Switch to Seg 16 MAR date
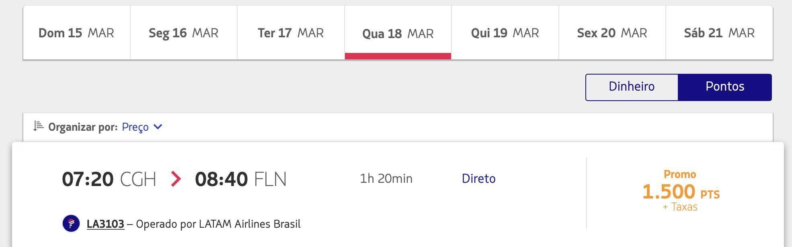This screenshot has width=792, height=247. pos(184,33)
